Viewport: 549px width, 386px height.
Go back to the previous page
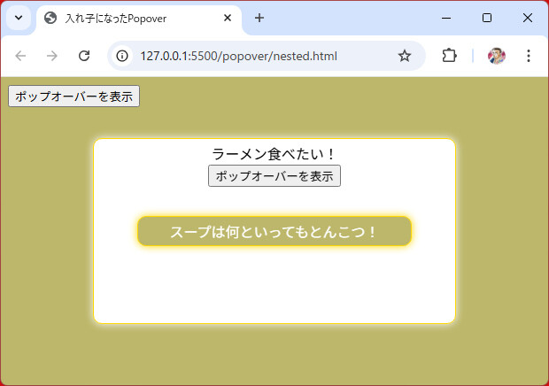[21, 56]
